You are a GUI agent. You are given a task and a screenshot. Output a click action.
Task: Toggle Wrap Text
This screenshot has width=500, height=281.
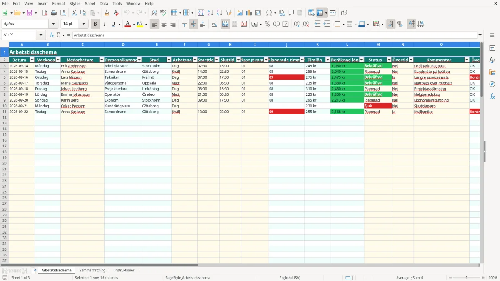coord(214,24)
